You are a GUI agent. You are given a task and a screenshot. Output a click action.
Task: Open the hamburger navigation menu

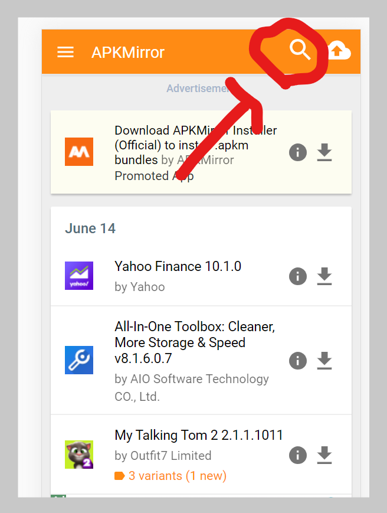coord(65,52)
